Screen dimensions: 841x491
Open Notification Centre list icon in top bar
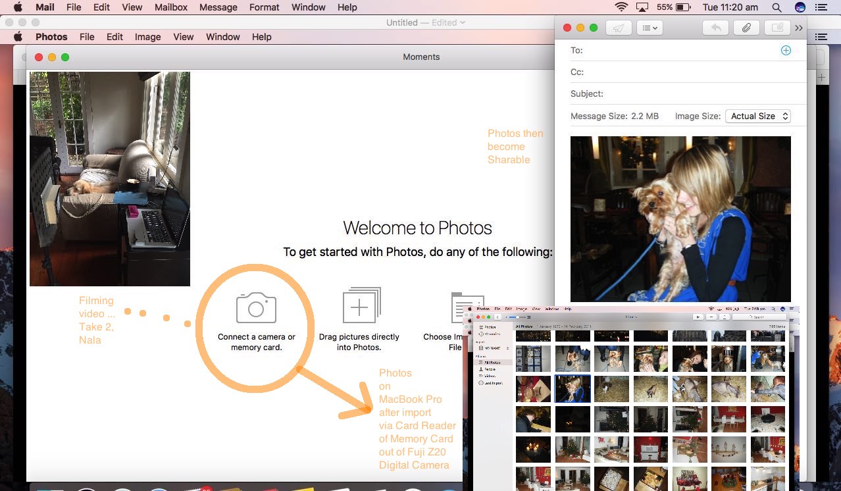(821, 7)
